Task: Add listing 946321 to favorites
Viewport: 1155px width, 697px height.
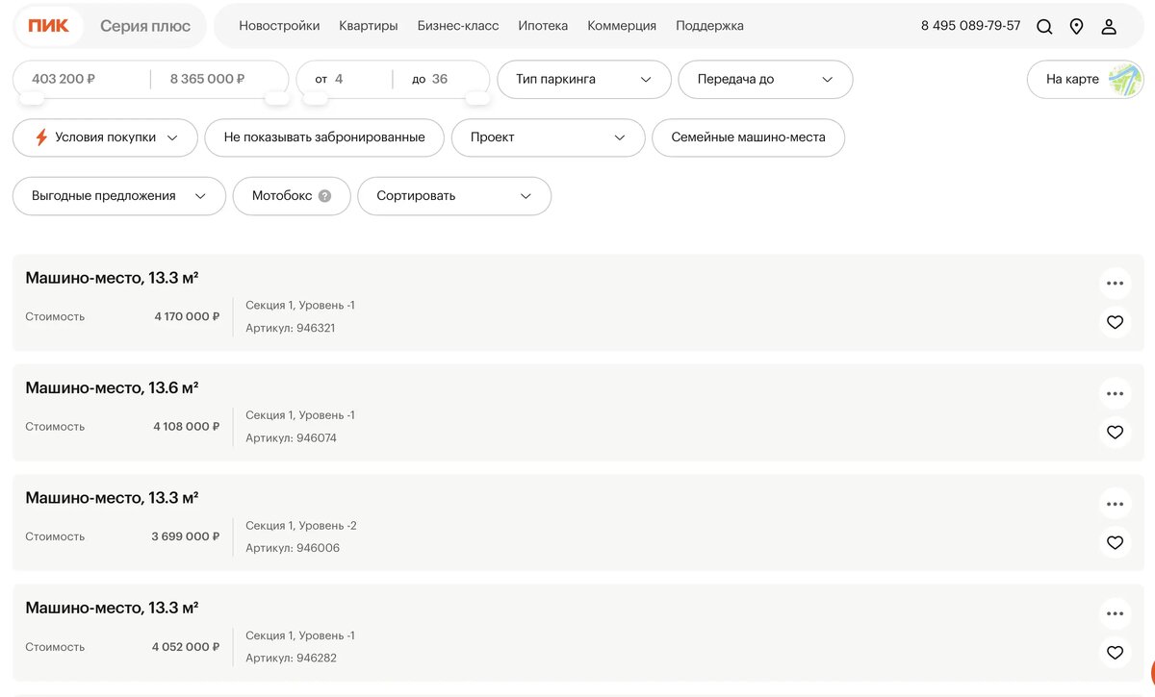Action: [x=1115, y=322]
